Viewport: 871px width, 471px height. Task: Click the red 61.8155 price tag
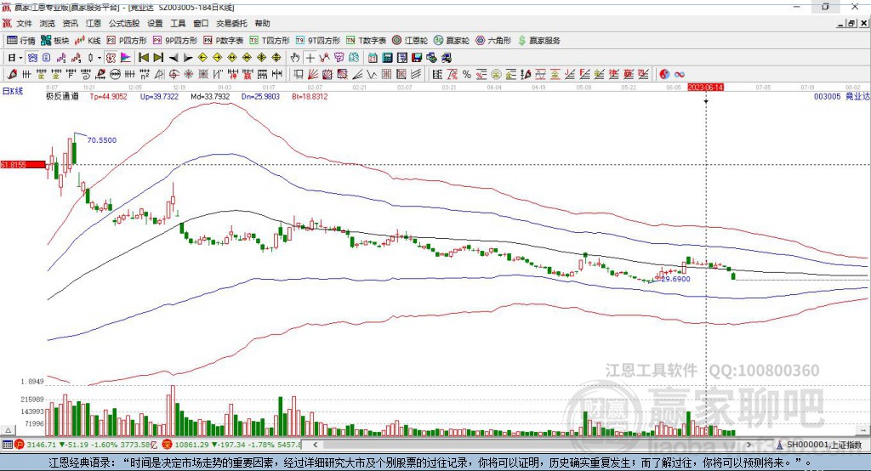pos(23,164)
